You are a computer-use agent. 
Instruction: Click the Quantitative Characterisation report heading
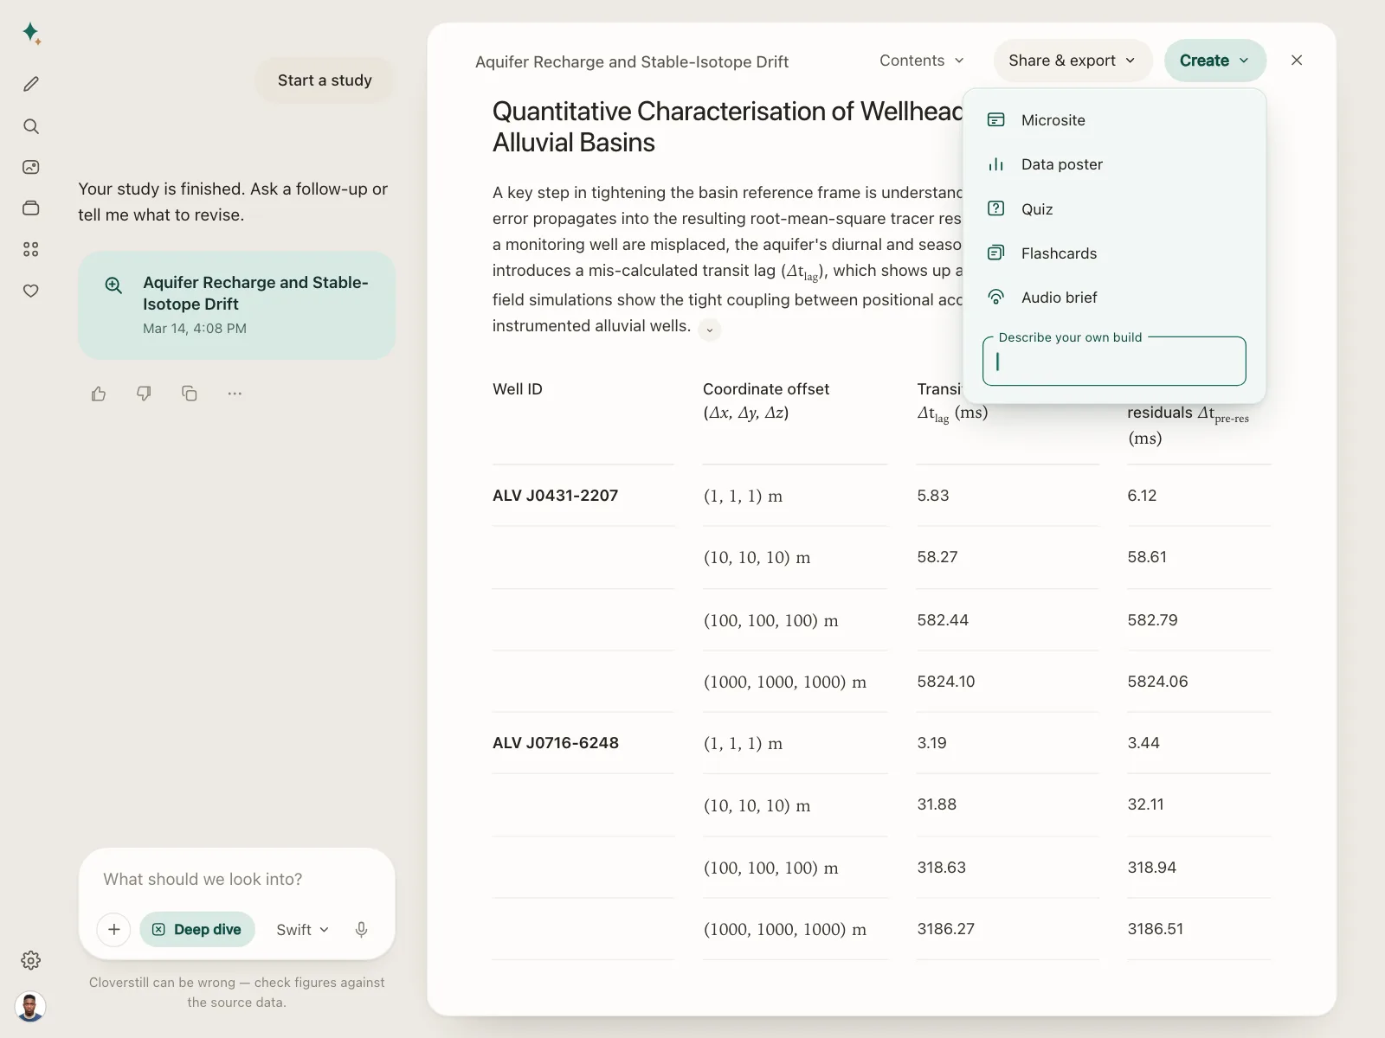pyautogui.click(x=727, y=126)
